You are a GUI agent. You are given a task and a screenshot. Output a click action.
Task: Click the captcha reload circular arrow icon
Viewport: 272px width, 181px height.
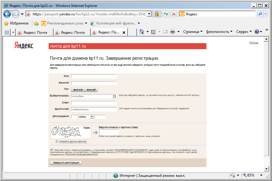point(57,141)
